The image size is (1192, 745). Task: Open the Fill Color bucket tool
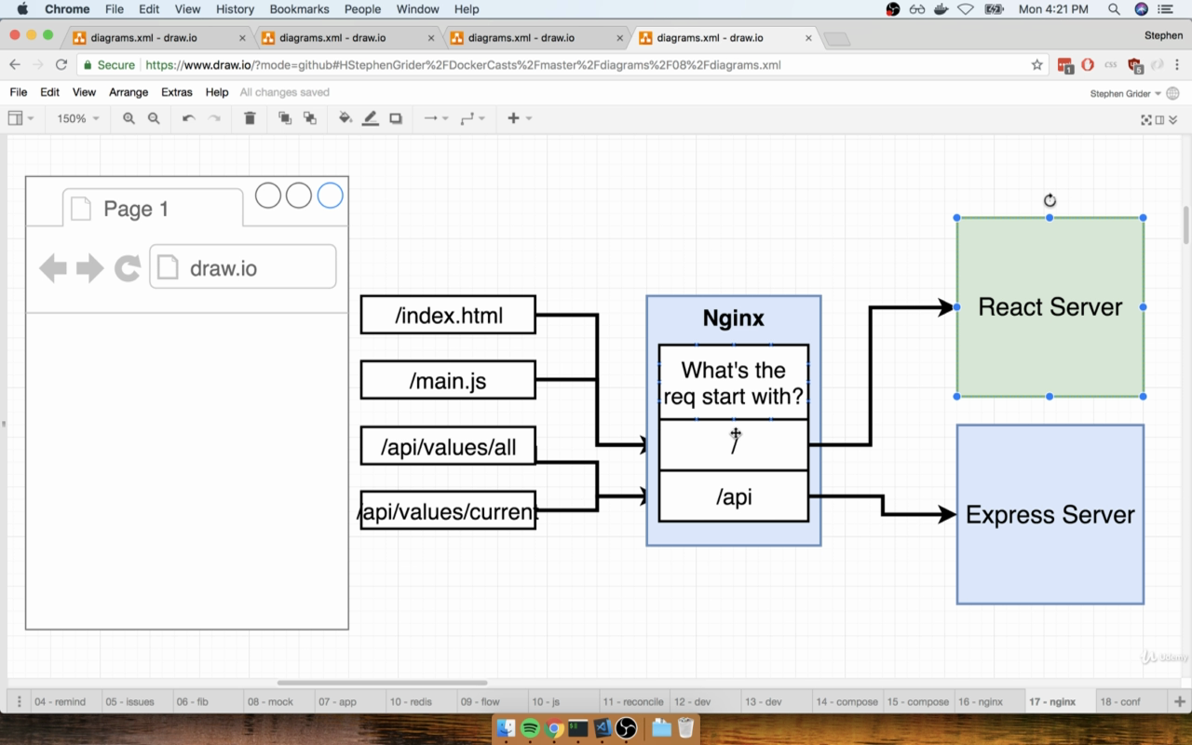coord(345,118)
